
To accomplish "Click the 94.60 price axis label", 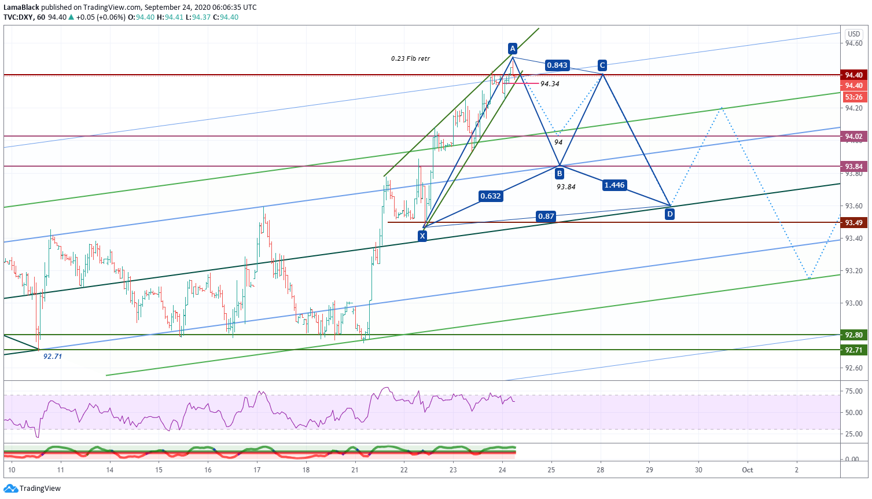I will pos(854,43).
